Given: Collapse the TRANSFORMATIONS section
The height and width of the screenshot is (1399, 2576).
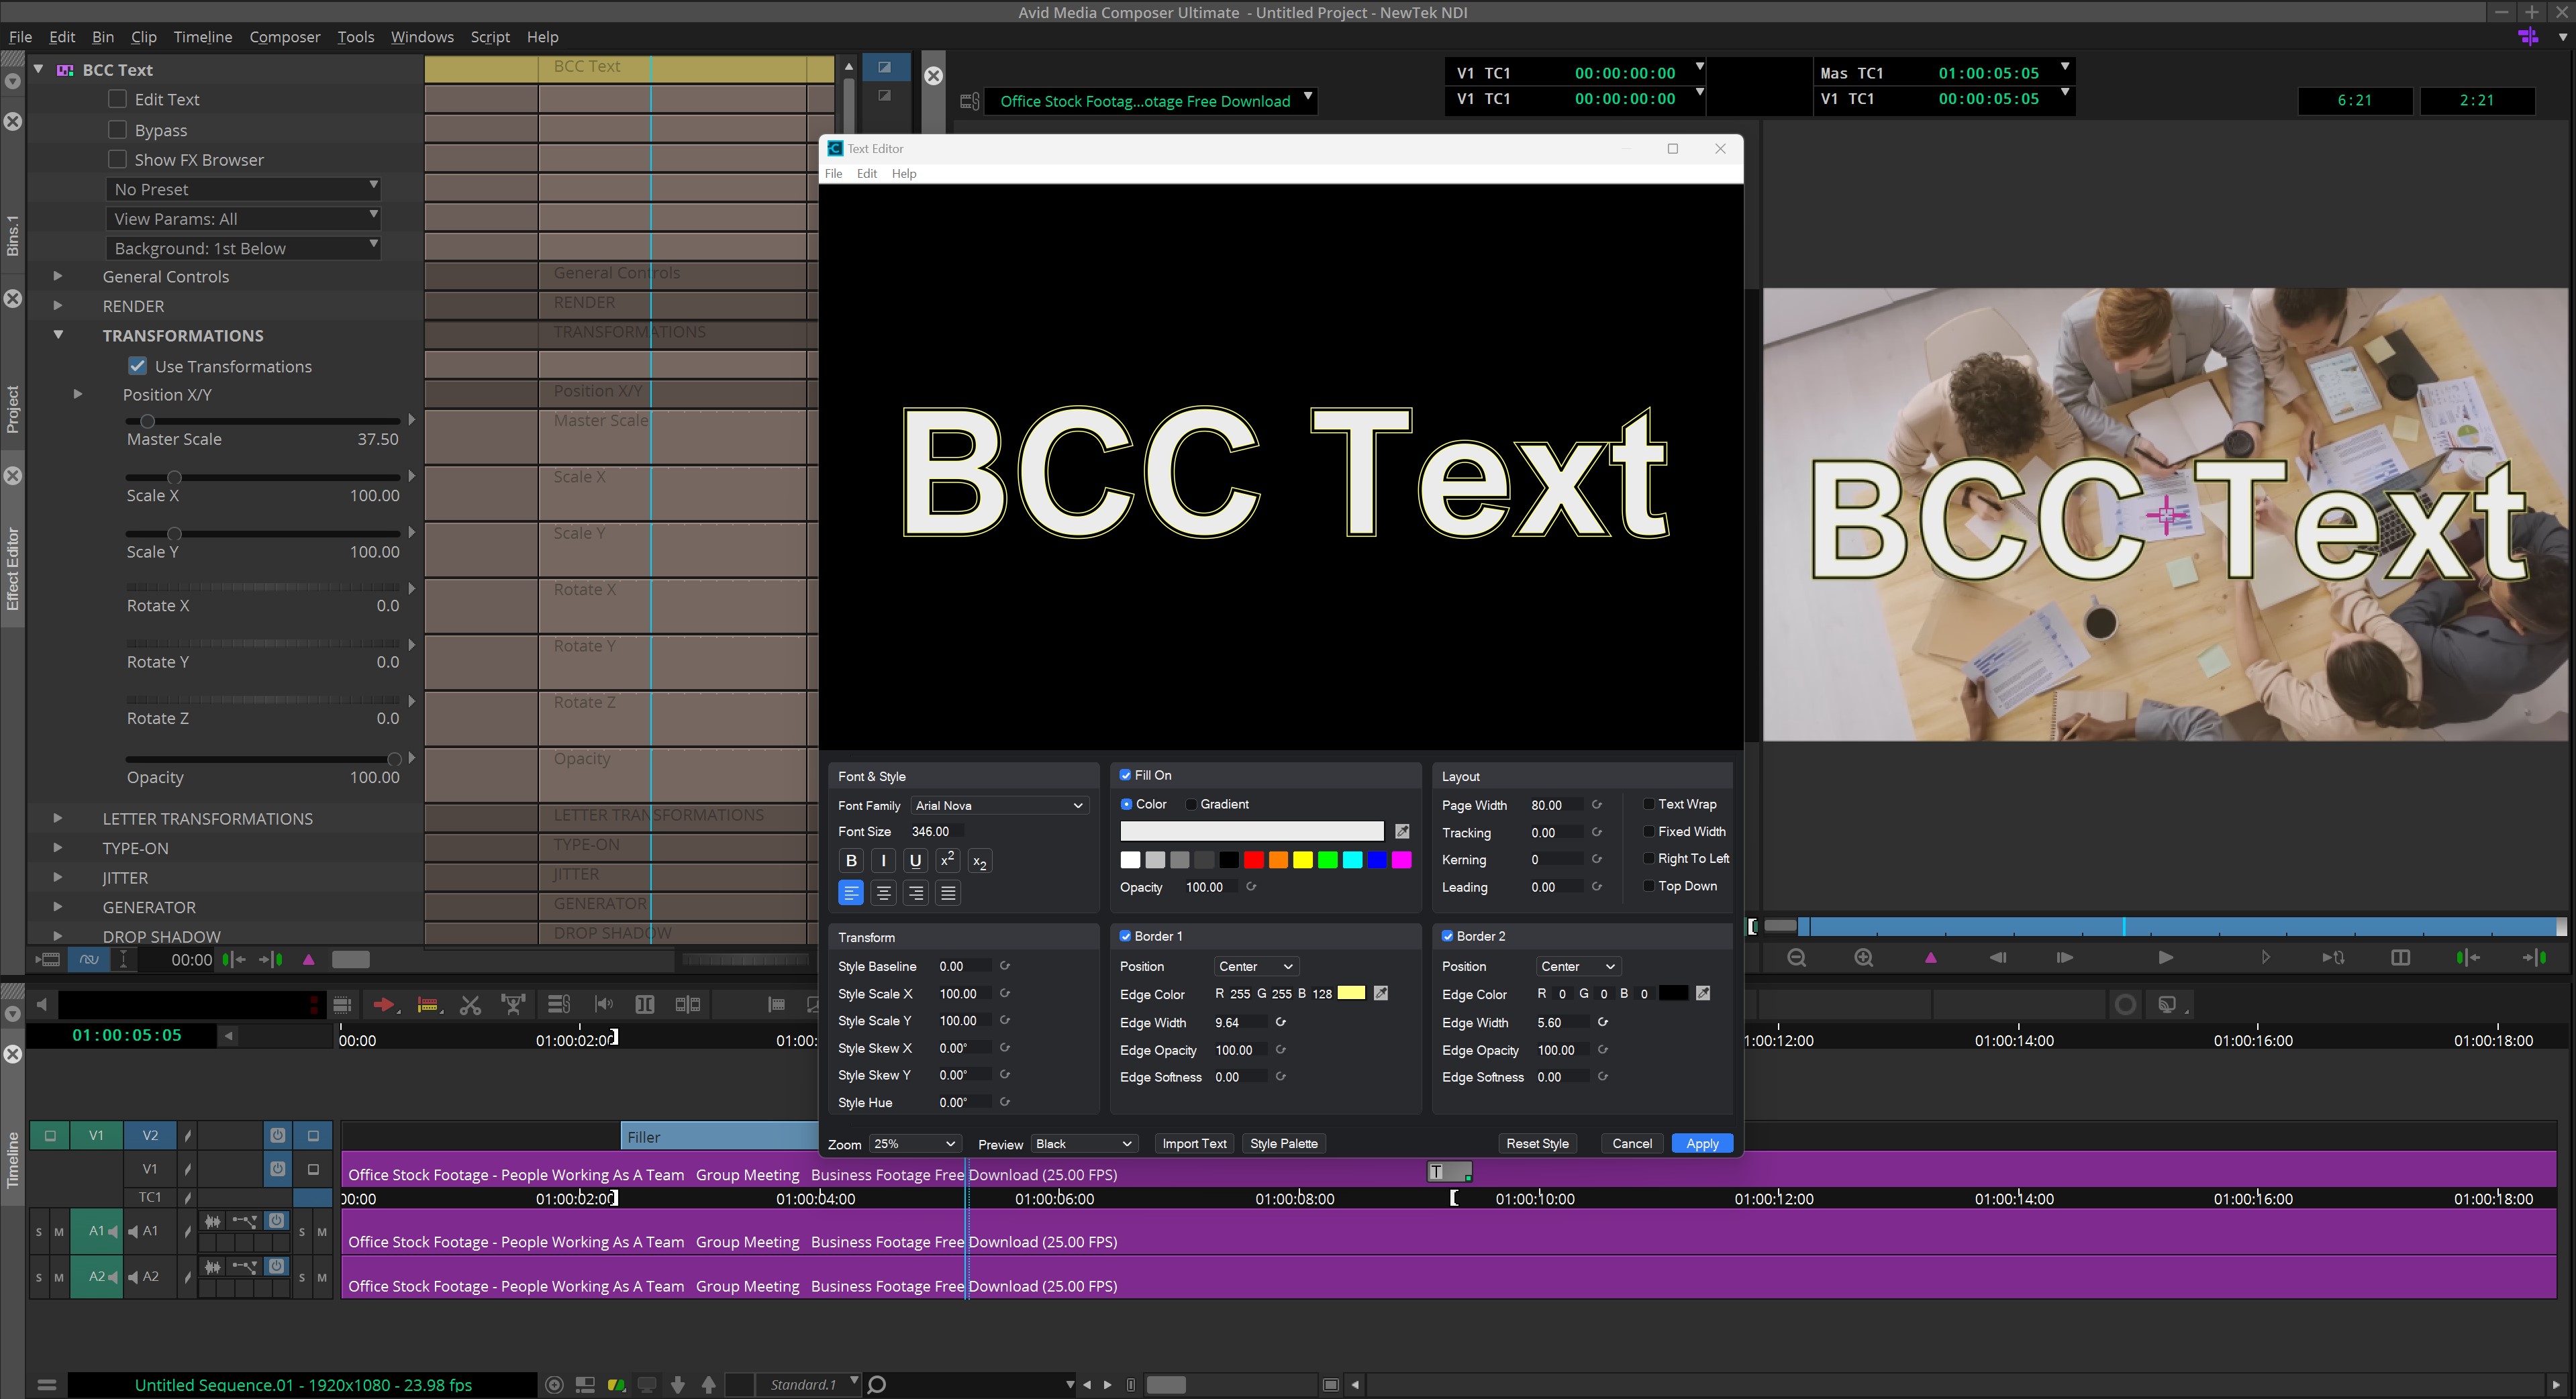Looking at the screenshot, I should tap(57, 335).
